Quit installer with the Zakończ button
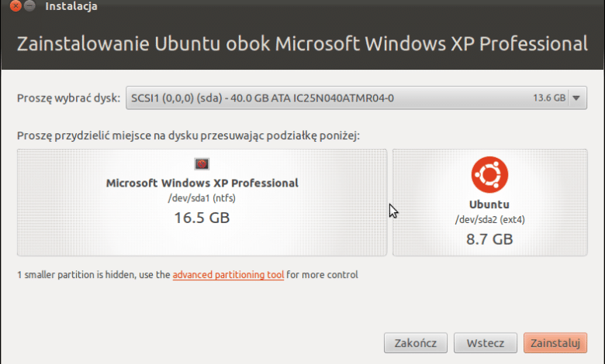 point(416,343)
